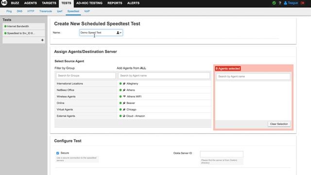Open the AD-HOC TESTING menu
This screenshot has height=175, width=311.
(x=89, y=3)
